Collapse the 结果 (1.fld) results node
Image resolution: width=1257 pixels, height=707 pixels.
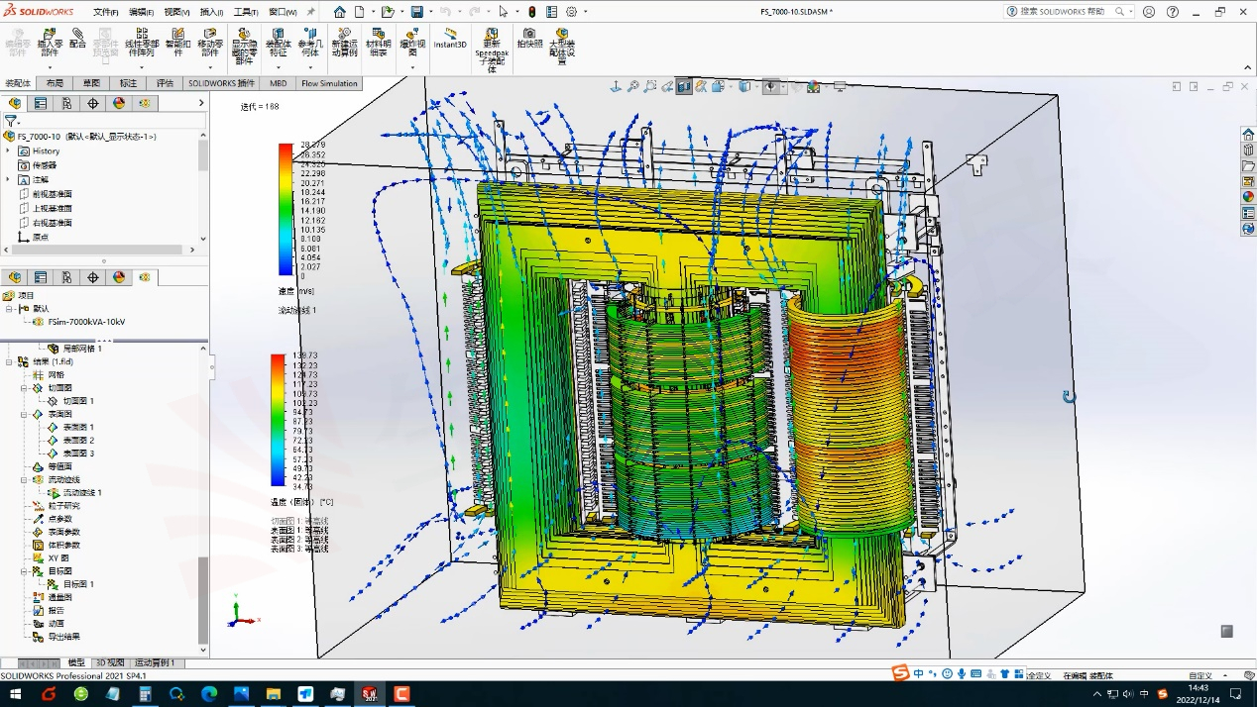coord(9,361)
